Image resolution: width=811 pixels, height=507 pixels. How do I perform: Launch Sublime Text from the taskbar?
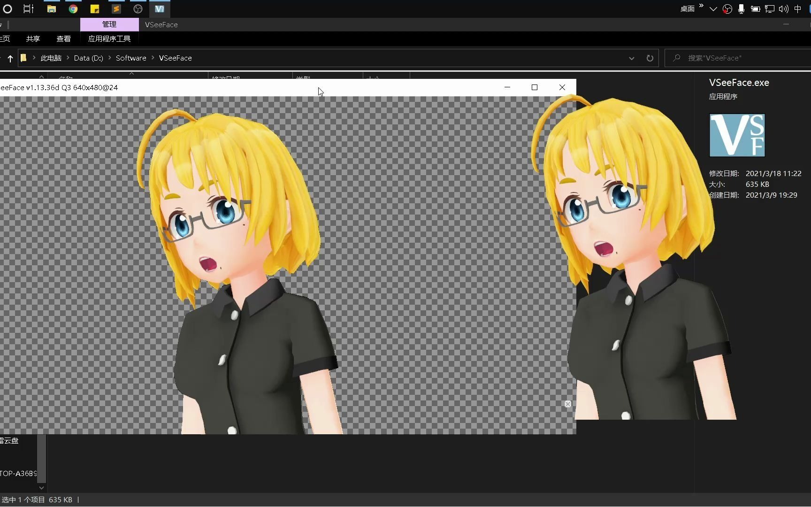point(116,8)
